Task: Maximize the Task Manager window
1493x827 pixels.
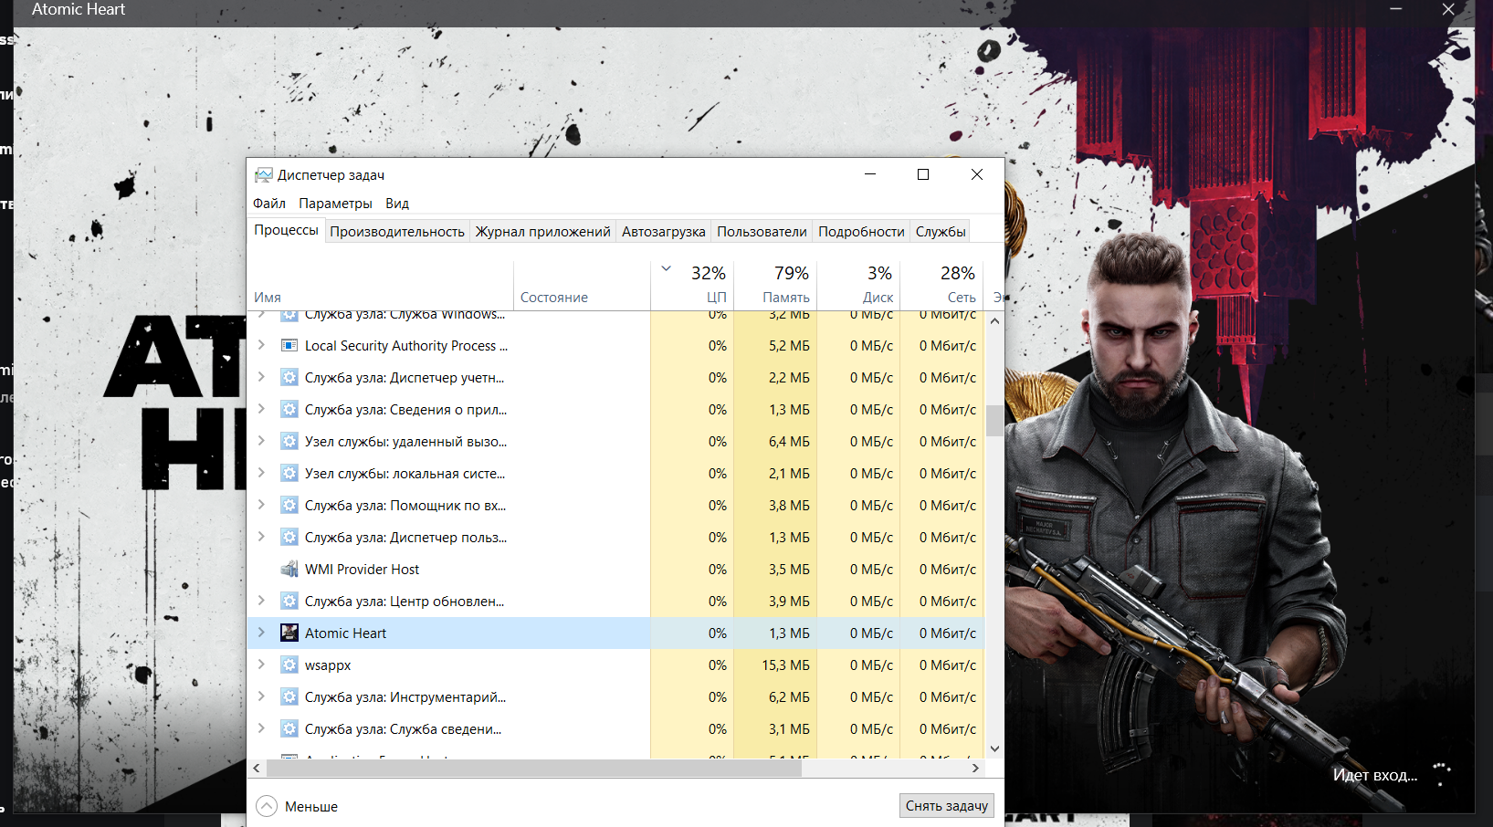Action: [x=923, y=174]
